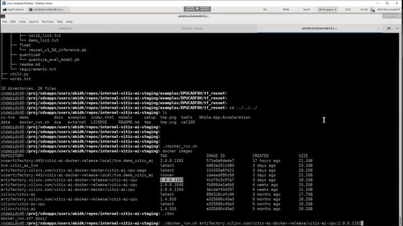The width and height of the screenshot is (403, 226).
Task: Switch to the compiler terminal tab
Action: point(64,28)
